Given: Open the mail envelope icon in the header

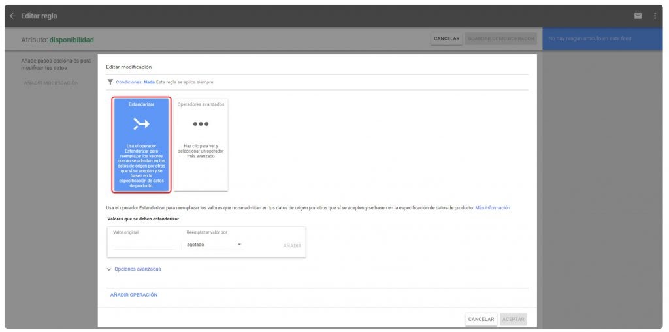Looking at the screenshot, I should tap(638, 16).
